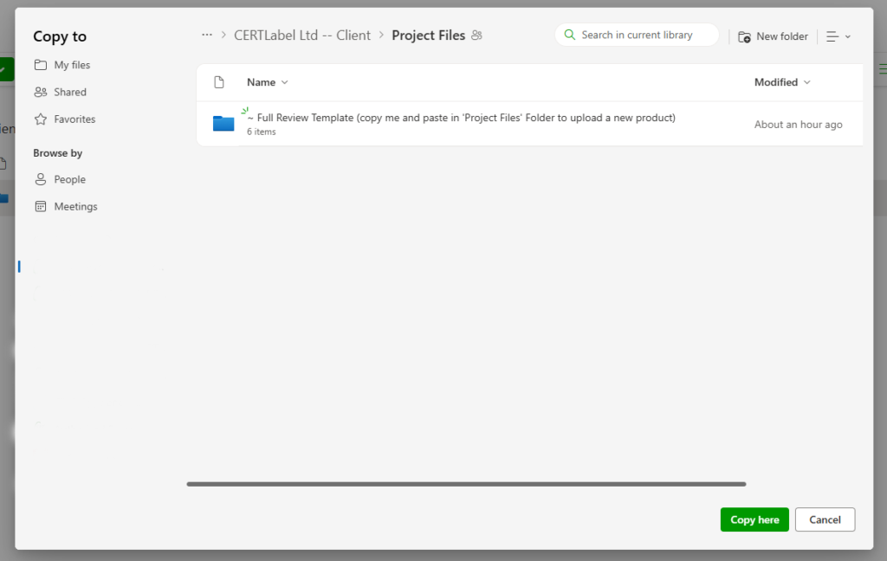Viewport: 887px width, 561px height.
Task: Cancel the Copy to dialog
Action: [x=825, y=519]
